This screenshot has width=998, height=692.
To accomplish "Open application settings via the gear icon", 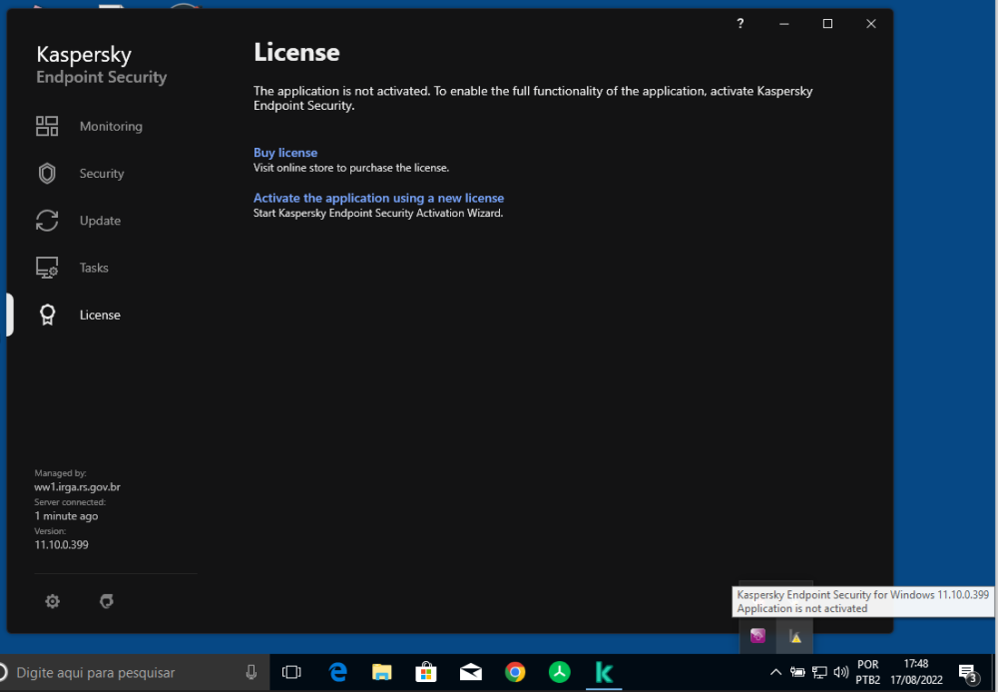I will click(x=52, y=601).
